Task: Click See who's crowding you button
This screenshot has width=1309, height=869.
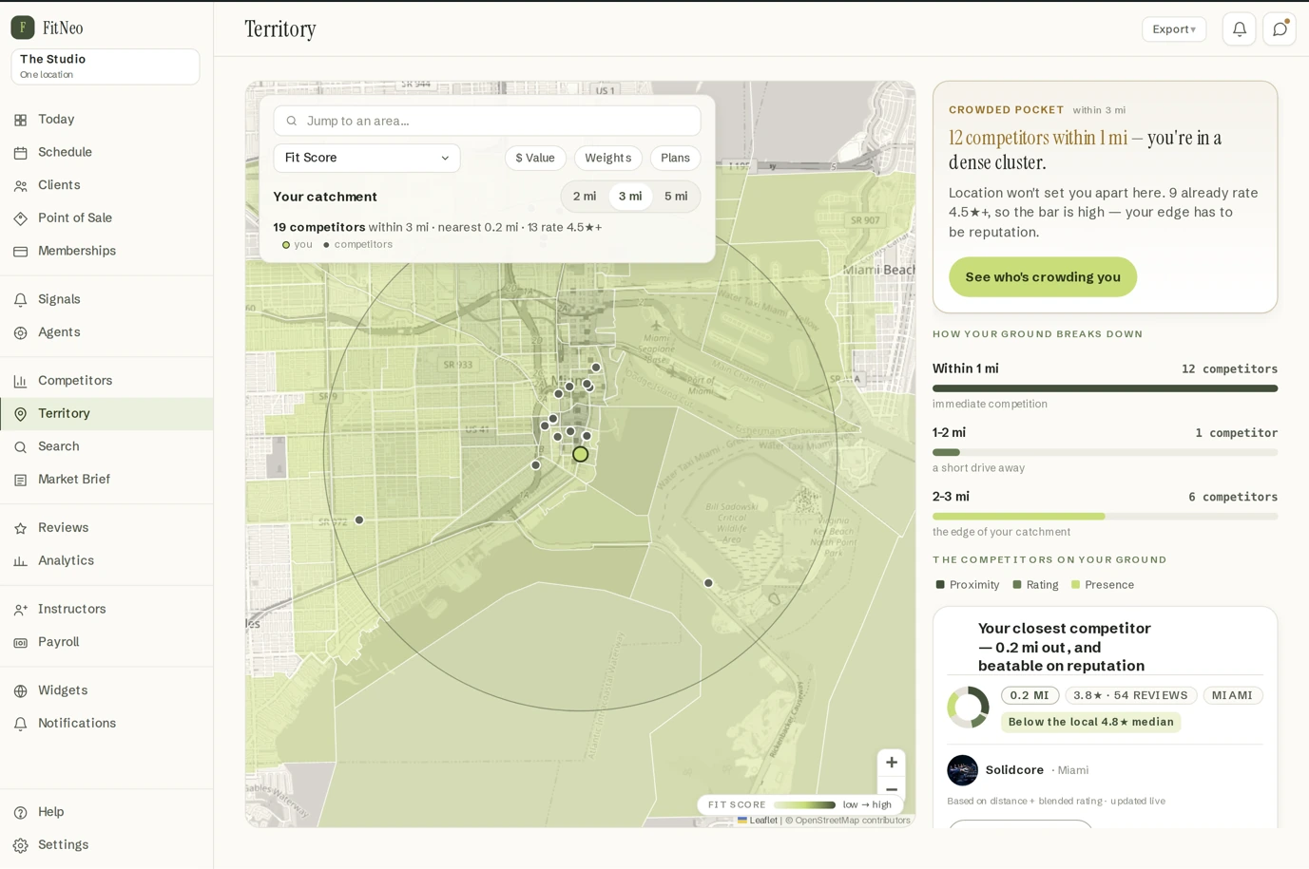Action: pyautogui.click(x=1043, y=277)
